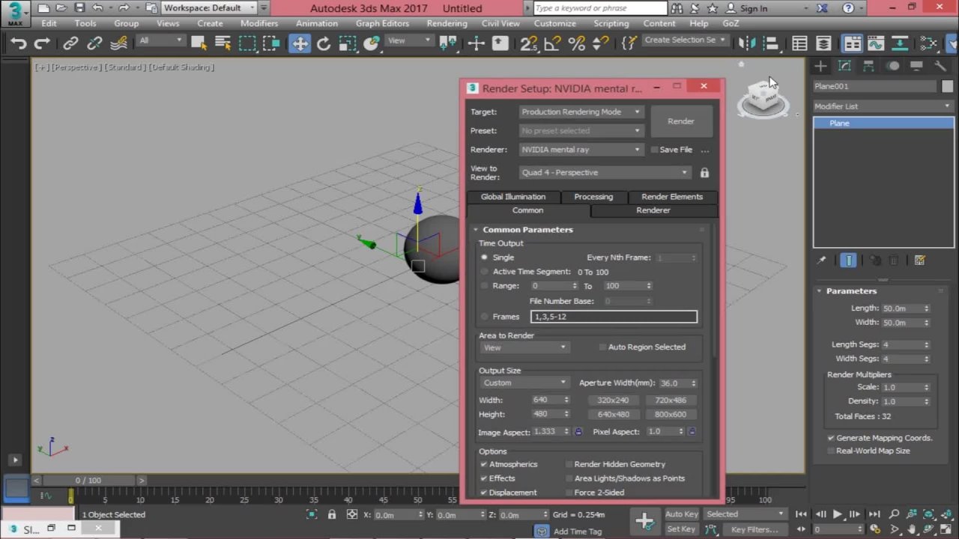Screen dimensions: 959x539
Task: Toggle the Angle Snap tool
Action: coord(553,43)
